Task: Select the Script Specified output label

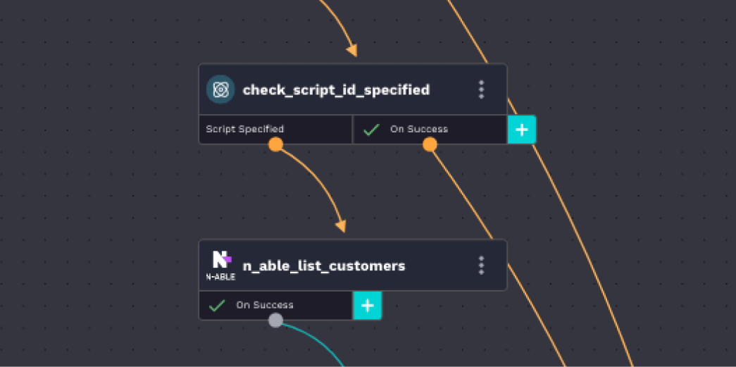Action: tap(245, 129)
